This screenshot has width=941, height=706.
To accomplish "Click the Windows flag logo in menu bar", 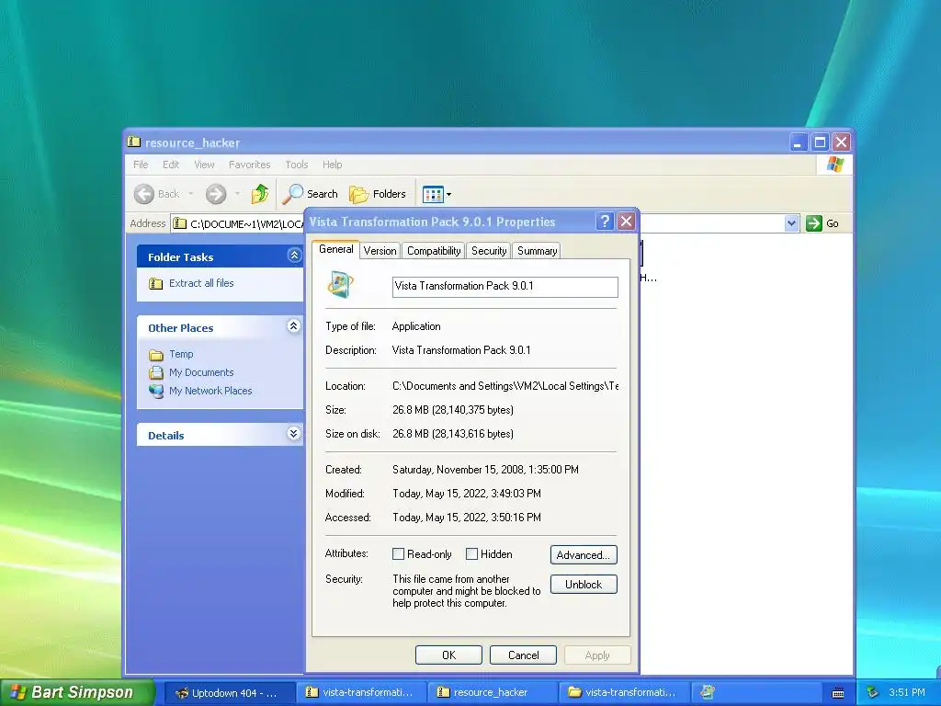I will tap(834, 165).
